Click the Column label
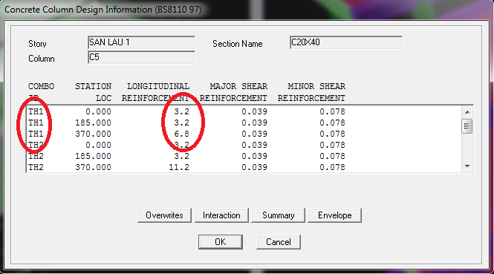 42,59
